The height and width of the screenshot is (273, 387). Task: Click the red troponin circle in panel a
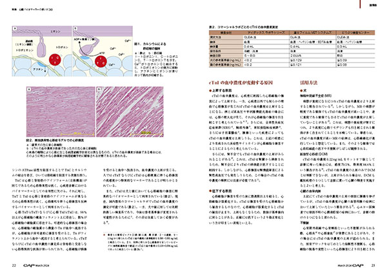(x=55, y=60)
